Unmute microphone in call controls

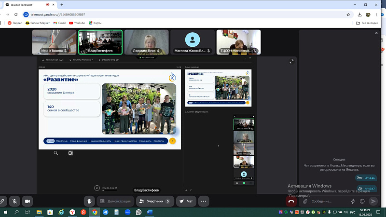pyautogui.click(x=14, y=201)
